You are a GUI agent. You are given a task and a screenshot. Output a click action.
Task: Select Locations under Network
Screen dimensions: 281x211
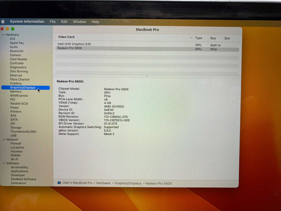point(17,147)
